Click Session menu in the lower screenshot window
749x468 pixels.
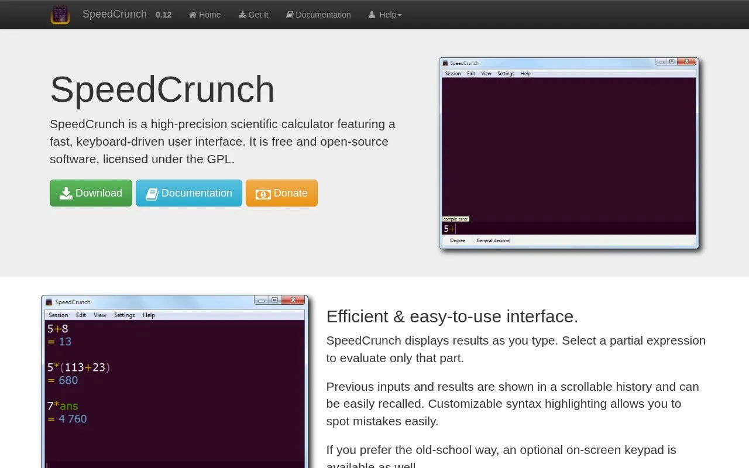(59, 315)
